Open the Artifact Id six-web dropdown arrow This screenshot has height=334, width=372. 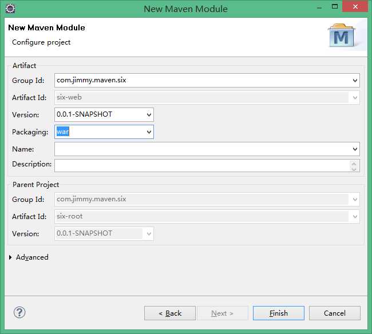coord(355,97)
